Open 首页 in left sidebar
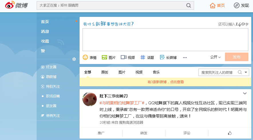253x140 pixels. click(45, 22)
